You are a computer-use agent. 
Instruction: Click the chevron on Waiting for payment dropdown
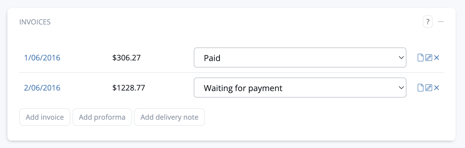401,88
